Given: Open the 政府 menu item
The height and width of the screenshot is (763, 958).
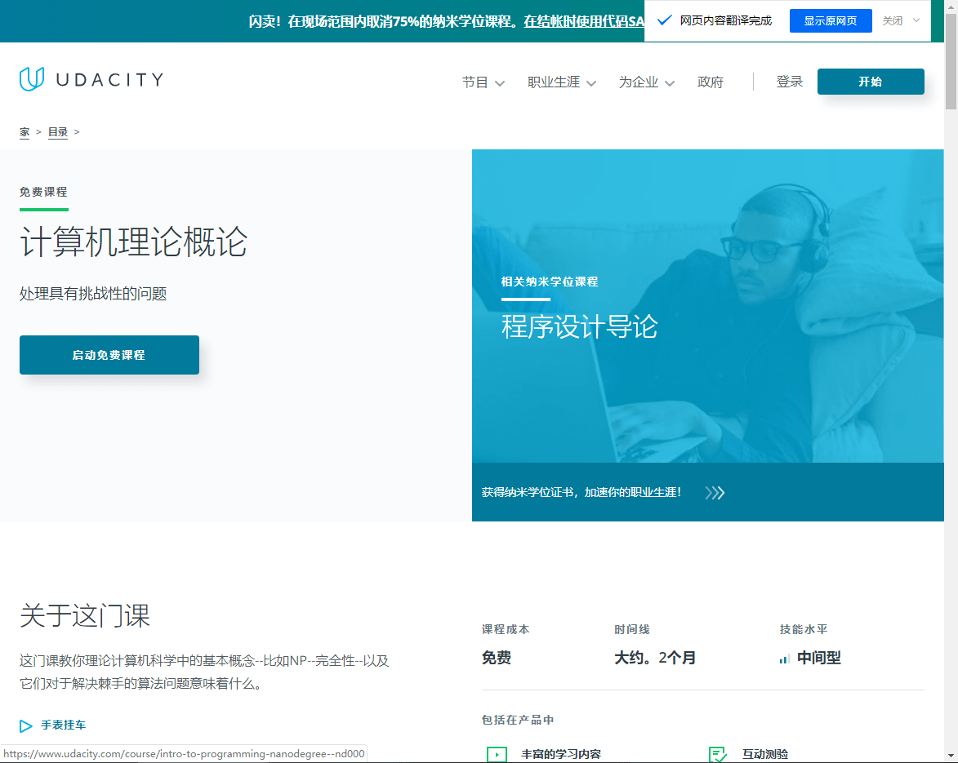Looking at the screenshot, I should pyautogui.click(x=710, y=82).
